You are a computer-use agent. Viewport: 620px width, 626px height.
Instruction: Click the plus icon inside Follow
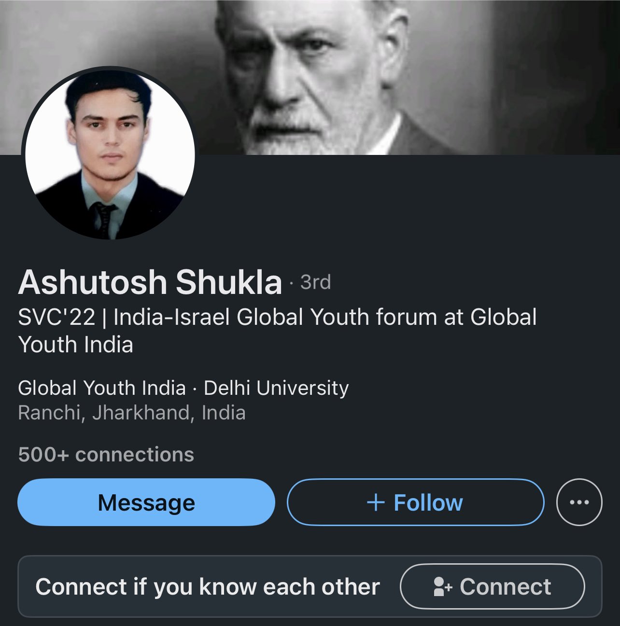coord(376,502)
